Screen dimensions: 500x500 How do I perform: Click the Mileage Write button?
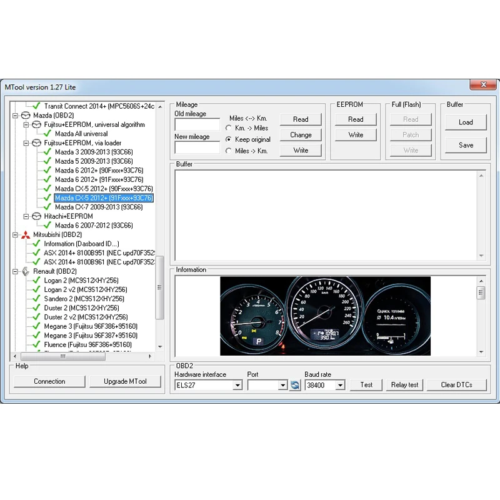pos(301,150)
